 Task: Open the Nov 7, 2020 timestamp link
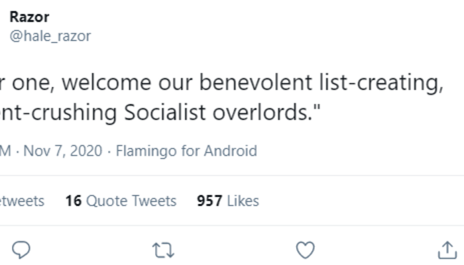[x=63, y=151]
